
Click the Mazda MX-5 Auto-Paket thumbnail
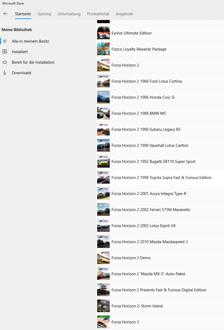click(103, 274)
